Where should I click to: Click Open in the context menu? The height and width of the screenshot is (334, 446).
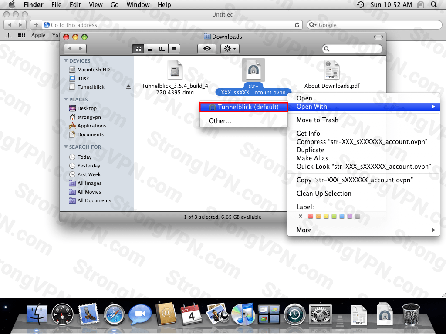pos(364,98)
